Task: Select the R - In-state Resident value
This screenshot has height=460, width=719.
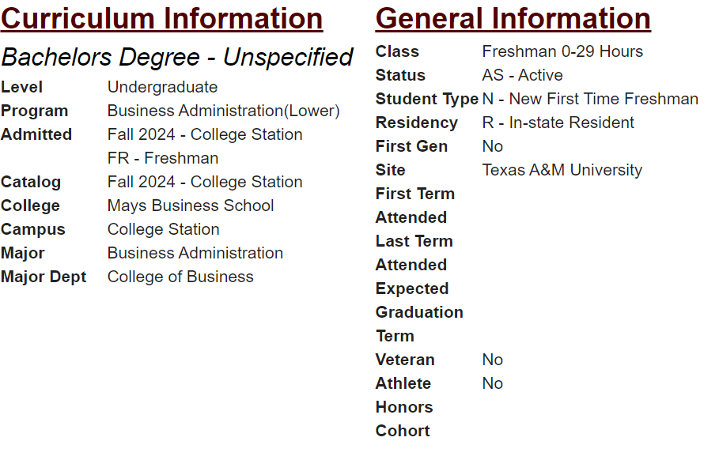Action: 558,123
